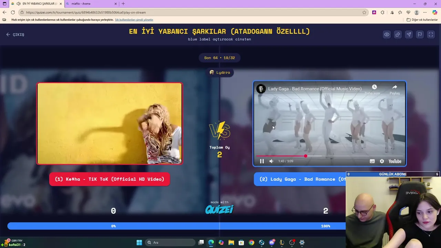Open the browser extensions puzzle icon
Screen dimensions: 441x248
pyautogui.click(x=382, y=12)
